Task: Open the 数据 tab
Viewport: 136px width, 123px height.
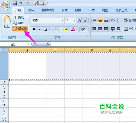Action: (x=78, y=10)
